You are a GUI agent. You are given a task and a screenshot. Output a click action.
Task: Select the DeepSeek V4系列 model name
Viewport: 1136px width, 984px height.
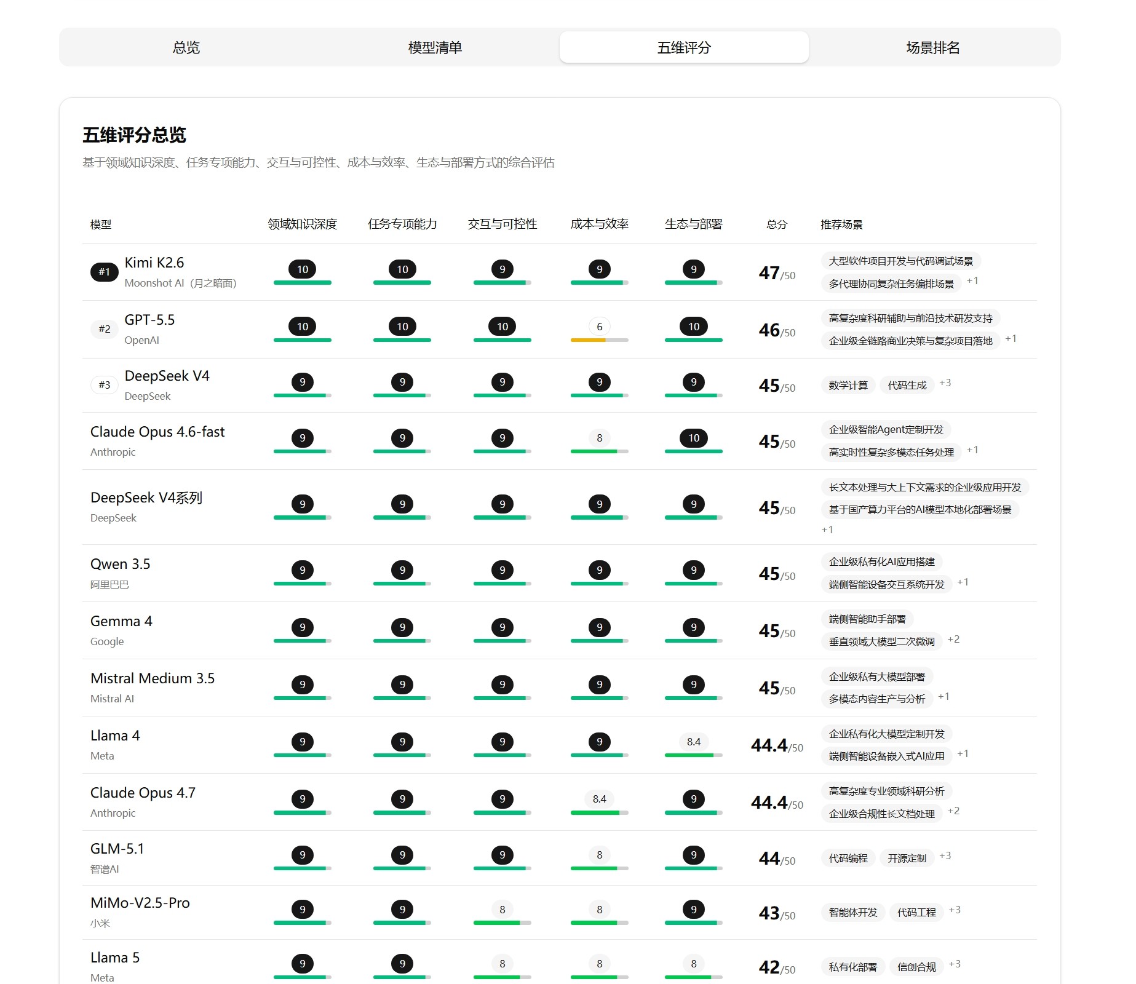tap(146, 498)
